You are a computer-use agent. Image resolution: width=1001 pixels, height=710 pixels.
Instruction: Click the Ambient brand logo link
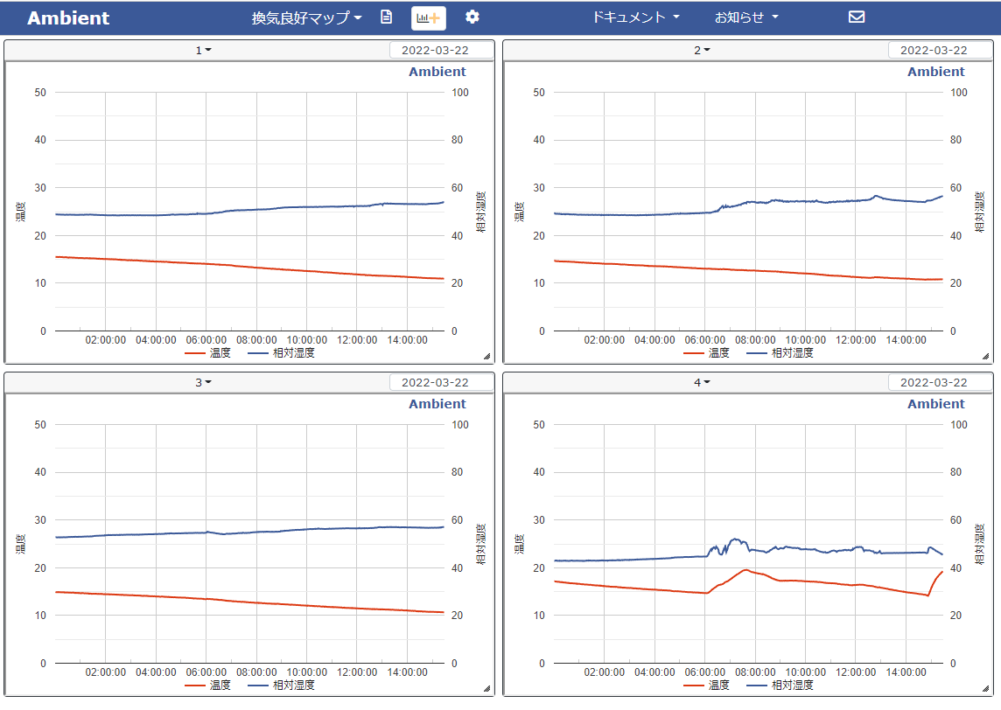pyautogui.click(x=68, y=17)
